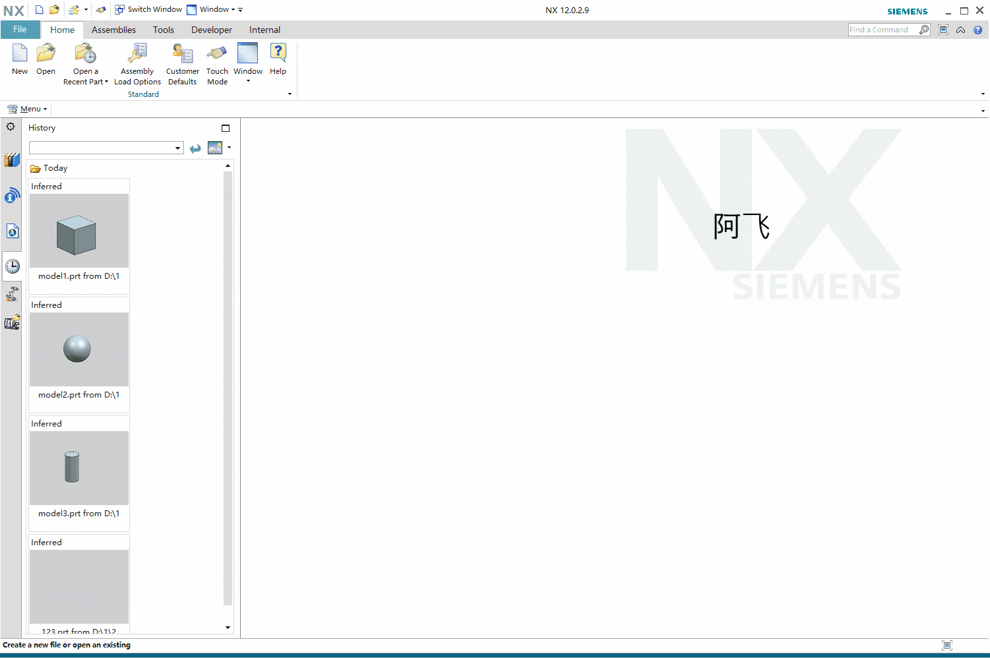
Task: Open the Roles resource bar tab
Action: pyautogui.click(x=12, y=322)
